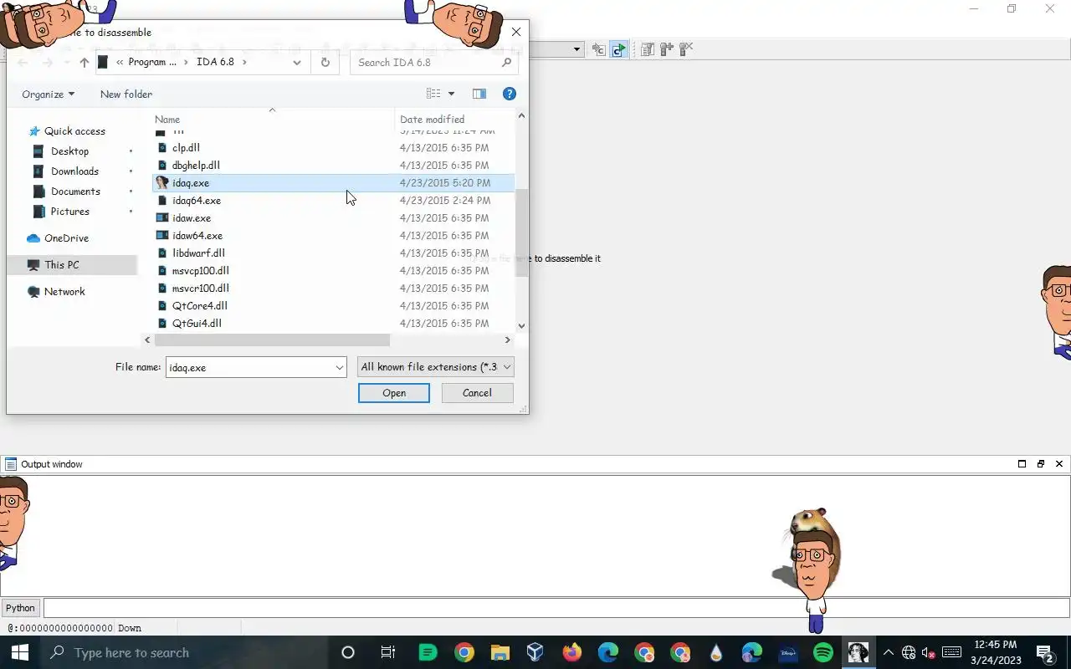The width and height of the screenshot is (1071, 669).
Task: Open Network in navigation pane
Action: coord(64,292)
